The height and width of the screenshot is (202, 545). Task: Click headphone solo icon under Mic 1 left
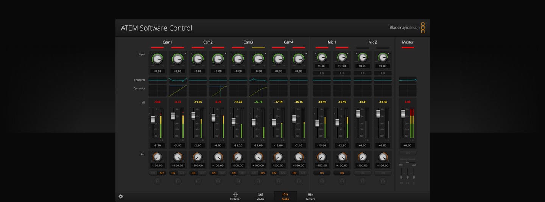322,181
